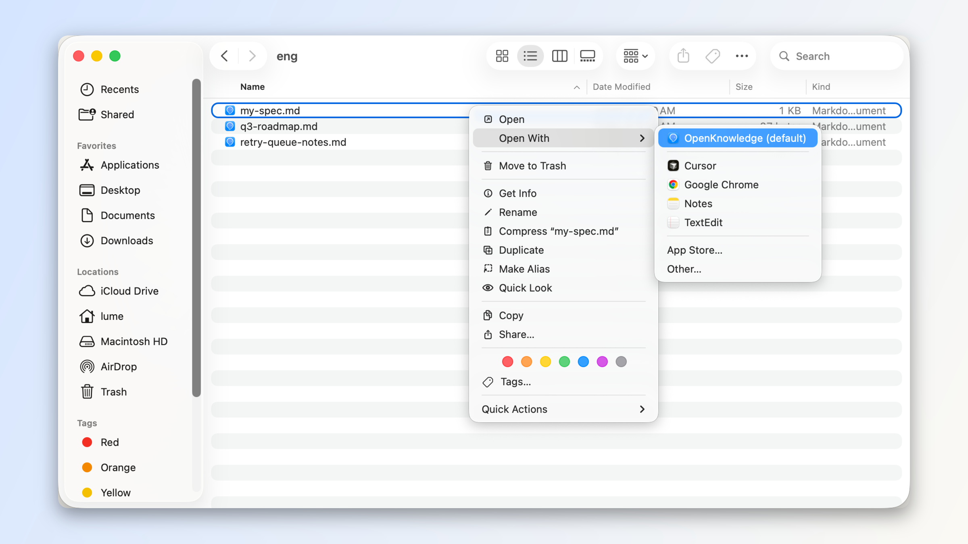Screen dimensions: 968x544
Task: Open with Cursor
Action: [738, 166]
